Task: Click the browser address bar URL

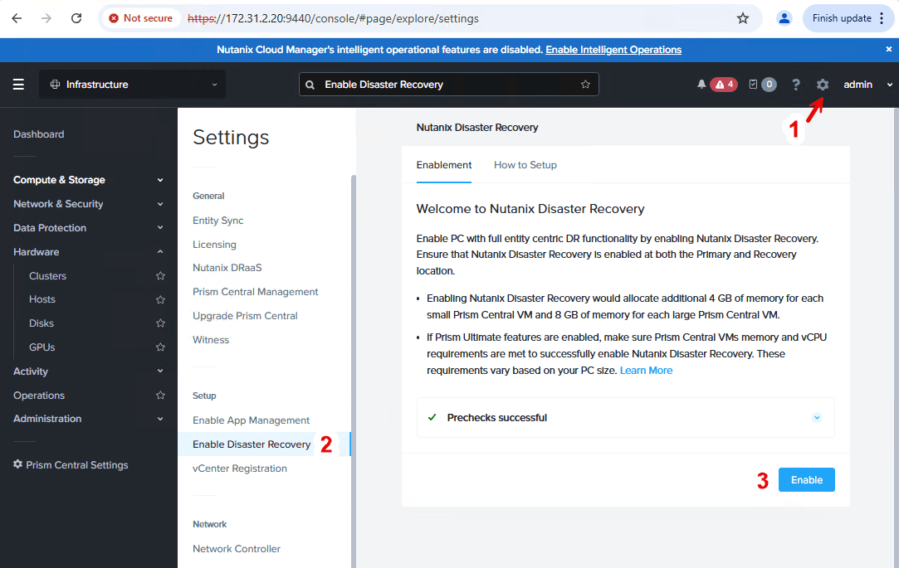Action: click(333, 18)
